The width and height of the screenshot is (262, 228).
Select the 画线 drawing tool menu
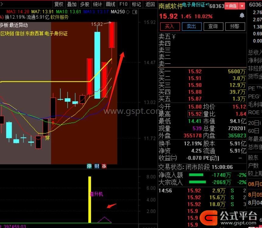[111, 4]
